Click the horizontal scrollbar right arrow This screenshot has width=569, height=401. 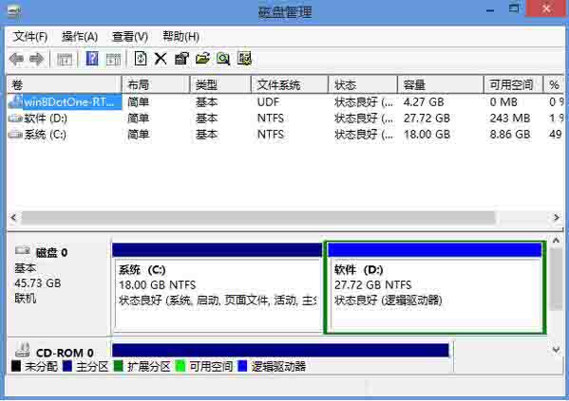tap(557, 217)
